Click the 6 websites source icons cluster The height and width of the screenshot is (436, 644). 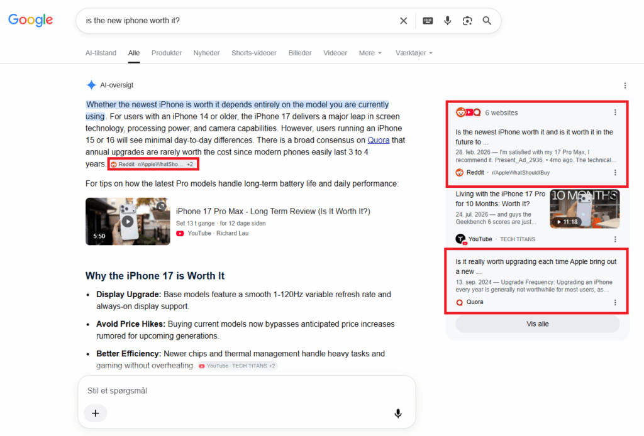point(468,112)
